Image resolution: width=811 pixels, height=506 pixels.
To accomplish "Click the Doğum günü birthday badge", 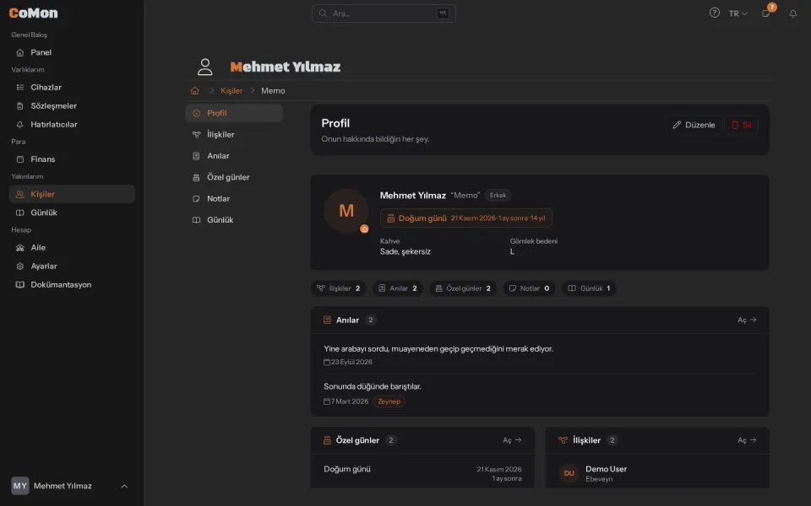I will click(466, 218).
